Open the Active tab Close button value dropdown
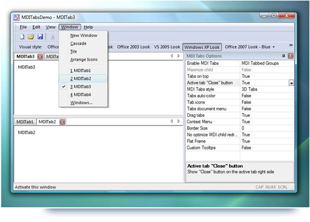This screenshot has width=310, height=222. pyautogui.click(x=291, y=83)
